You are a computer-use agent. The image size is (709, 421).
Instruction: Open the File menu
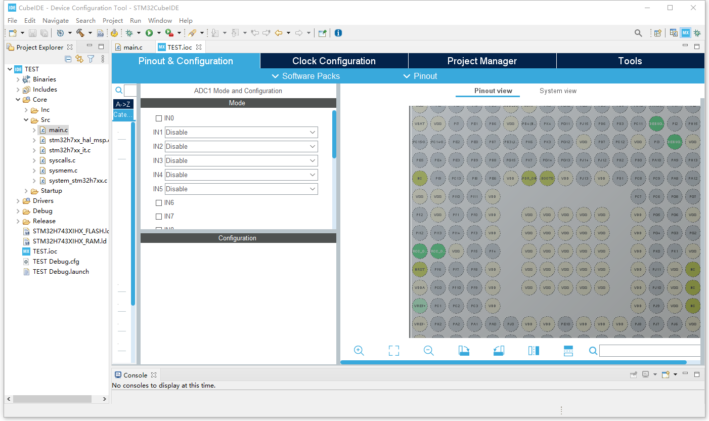[x=12, y=21]
